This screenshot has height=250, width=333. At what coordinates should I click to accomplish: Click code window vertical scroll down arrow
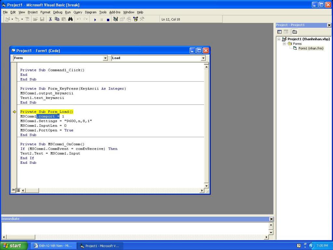click(206, 186)
